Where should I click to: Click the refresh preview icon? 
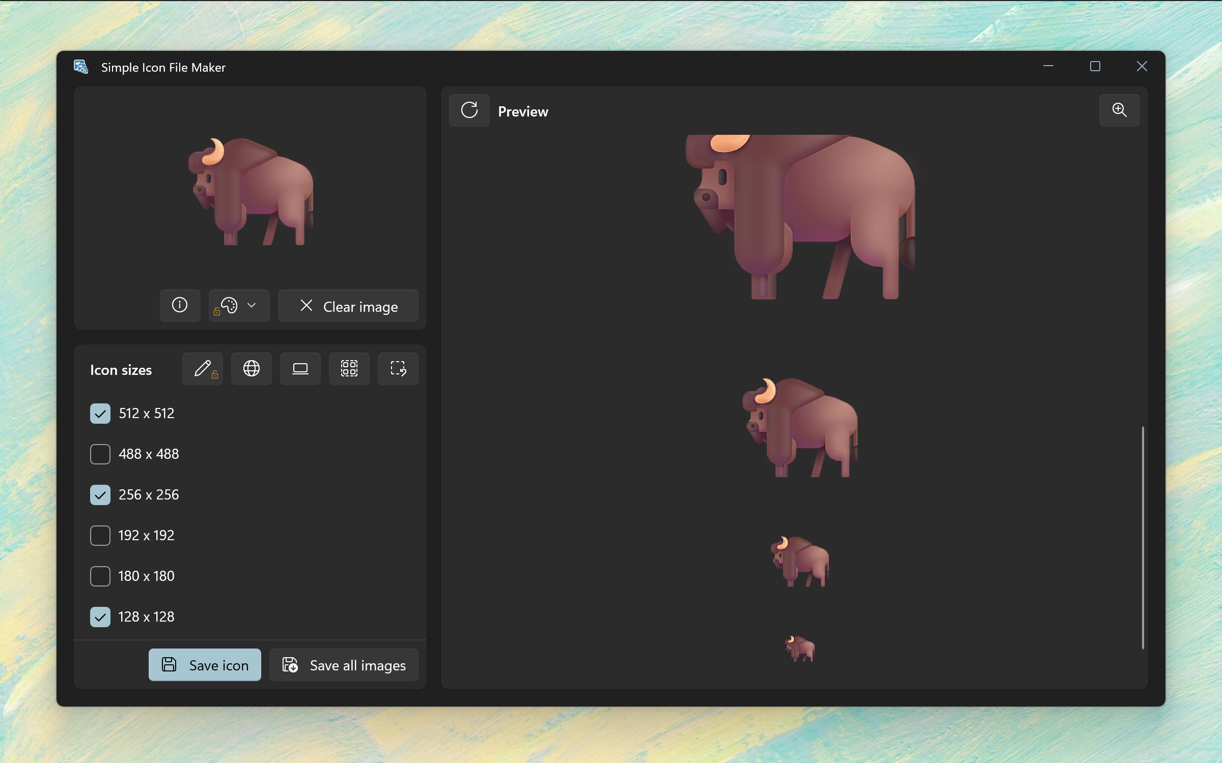(x=469, y=110)
